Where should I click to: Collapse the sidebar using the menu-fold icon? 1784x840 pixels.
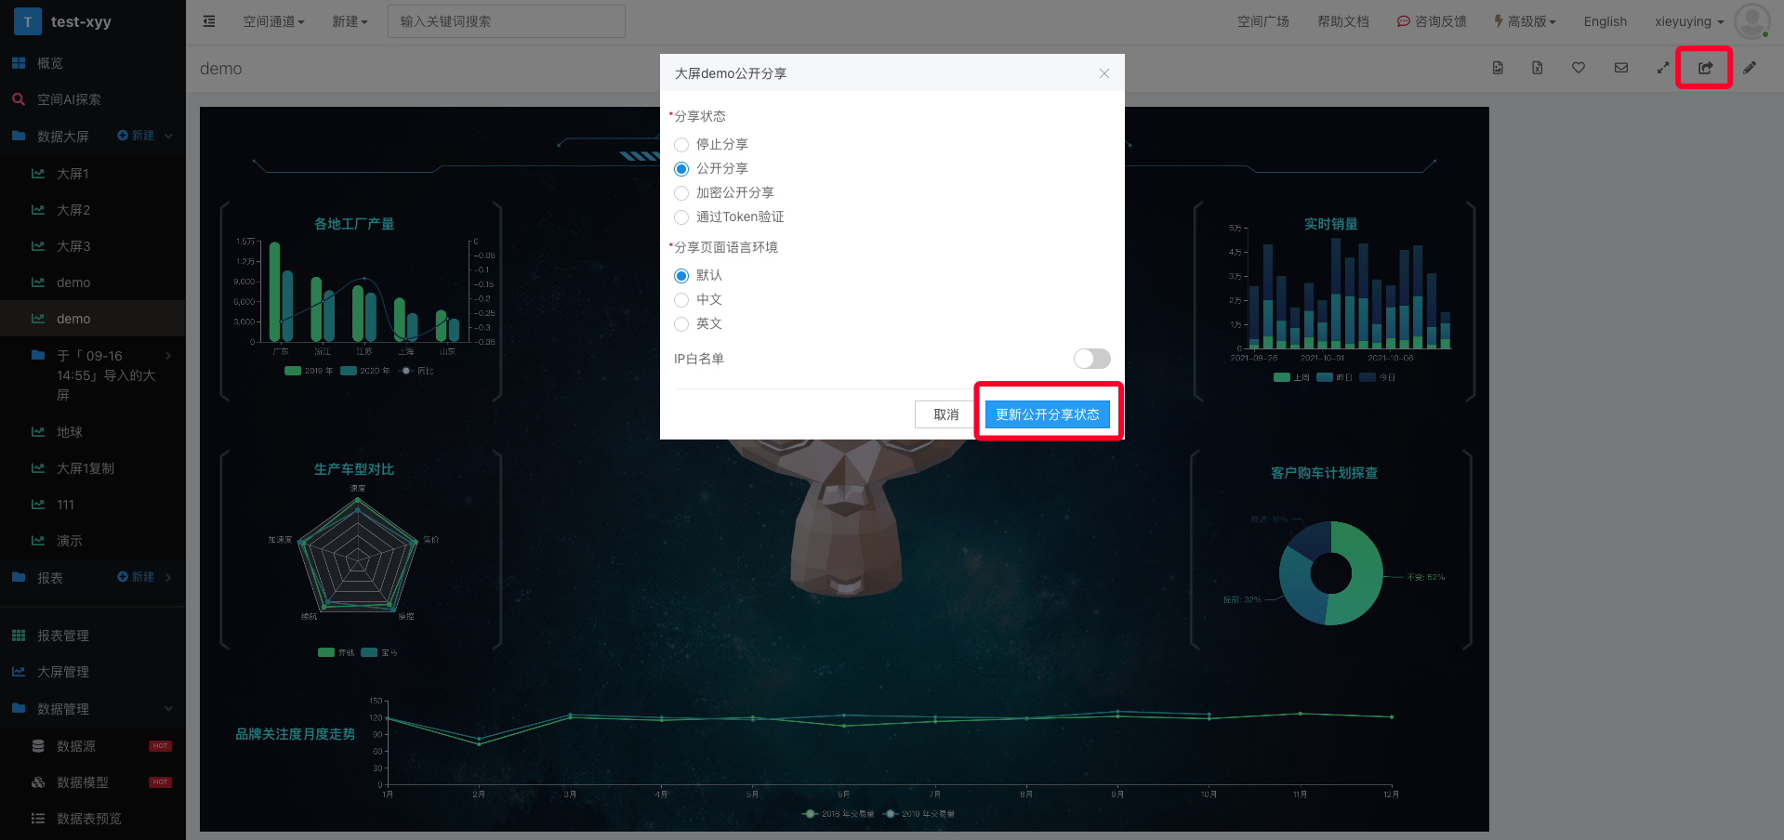[209, 21]
